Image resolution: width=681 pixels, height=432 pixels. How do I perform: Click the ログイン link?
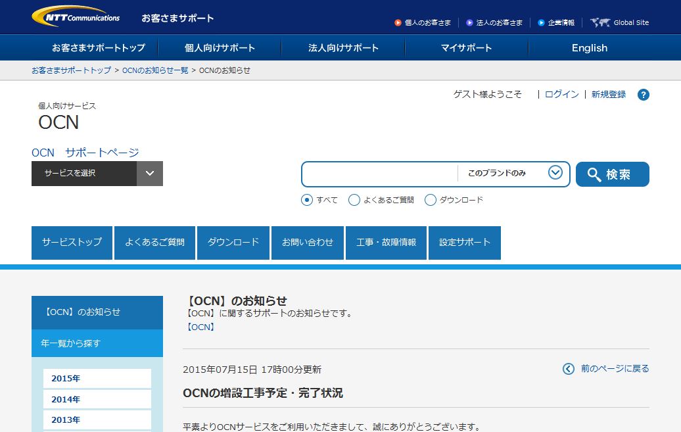coord(561,94)
